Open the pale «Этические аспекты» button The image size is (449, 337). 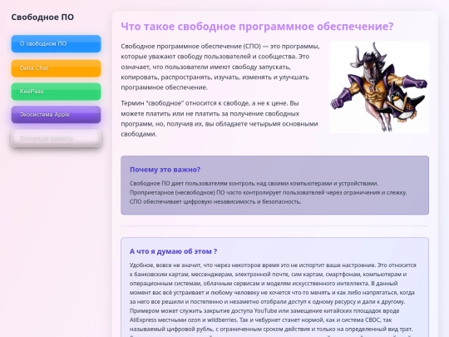click(x=57, y=138)
